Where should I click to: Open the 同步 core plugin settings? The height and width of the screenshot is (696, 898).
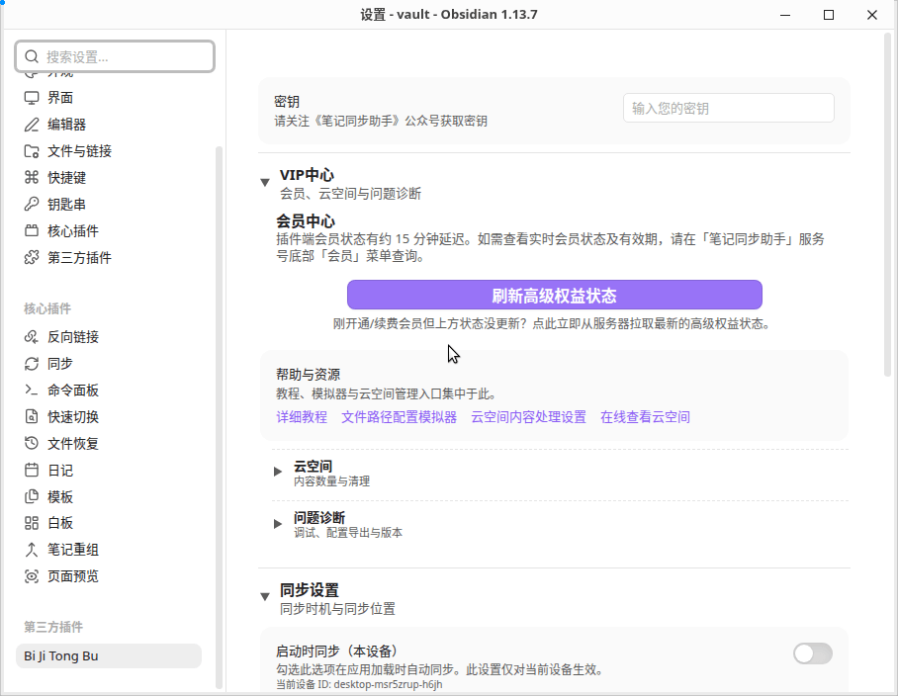point(109,364)
